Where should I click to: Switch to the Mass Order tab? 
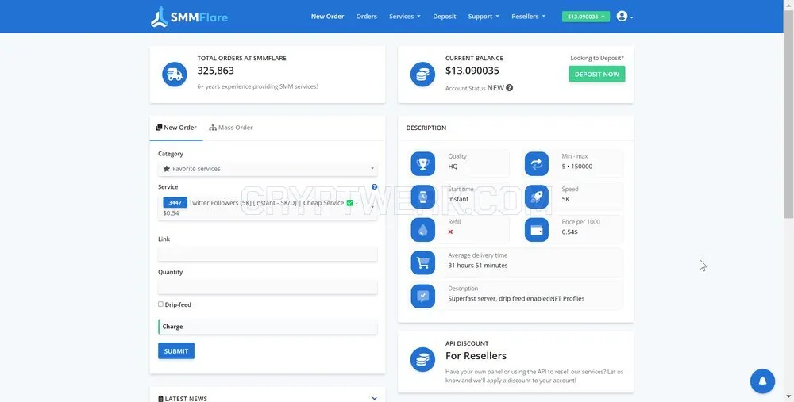(x=231, y=128)
